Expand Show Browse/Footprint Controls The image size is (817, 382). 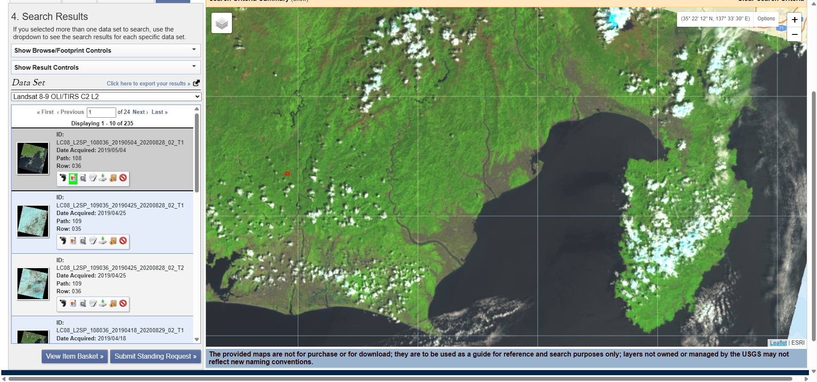click(x=106, y=51)
